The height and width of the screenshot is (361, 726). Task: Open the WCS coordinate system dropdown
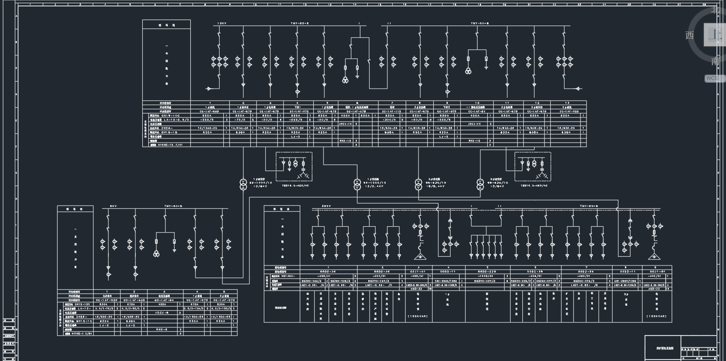coord(714,79)
